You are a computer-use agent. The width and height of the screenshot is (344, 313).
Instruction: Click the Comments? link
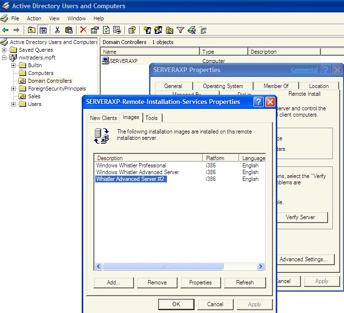point(304,70)
